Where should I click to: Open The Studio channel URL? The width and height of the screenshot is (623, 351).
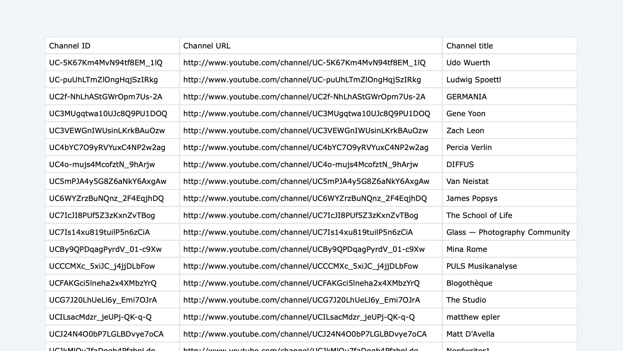[302, 300]
